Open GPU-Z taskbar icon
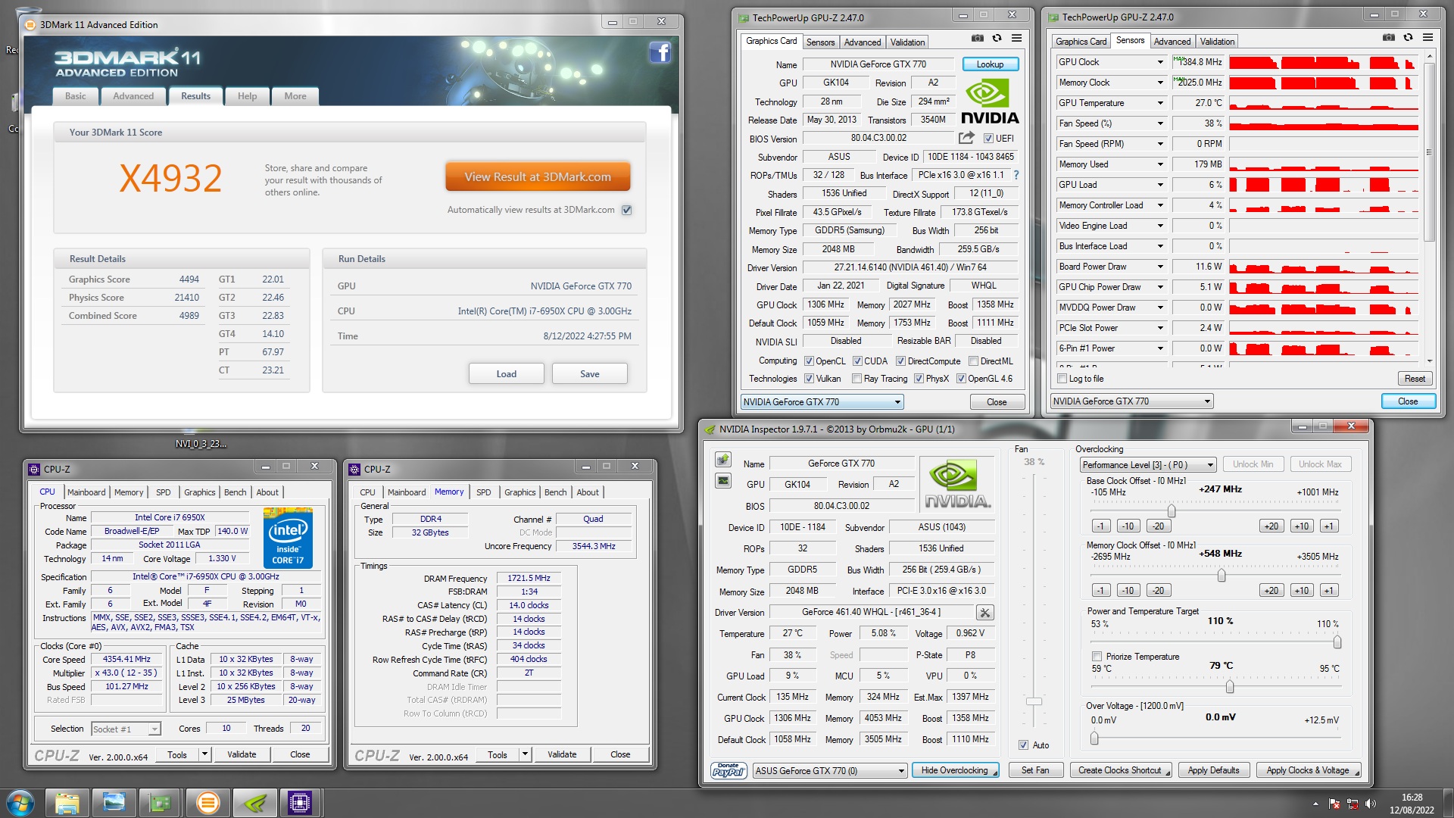Image resolution: width=1454 pixels, height=818 pixels. [161, 803]
